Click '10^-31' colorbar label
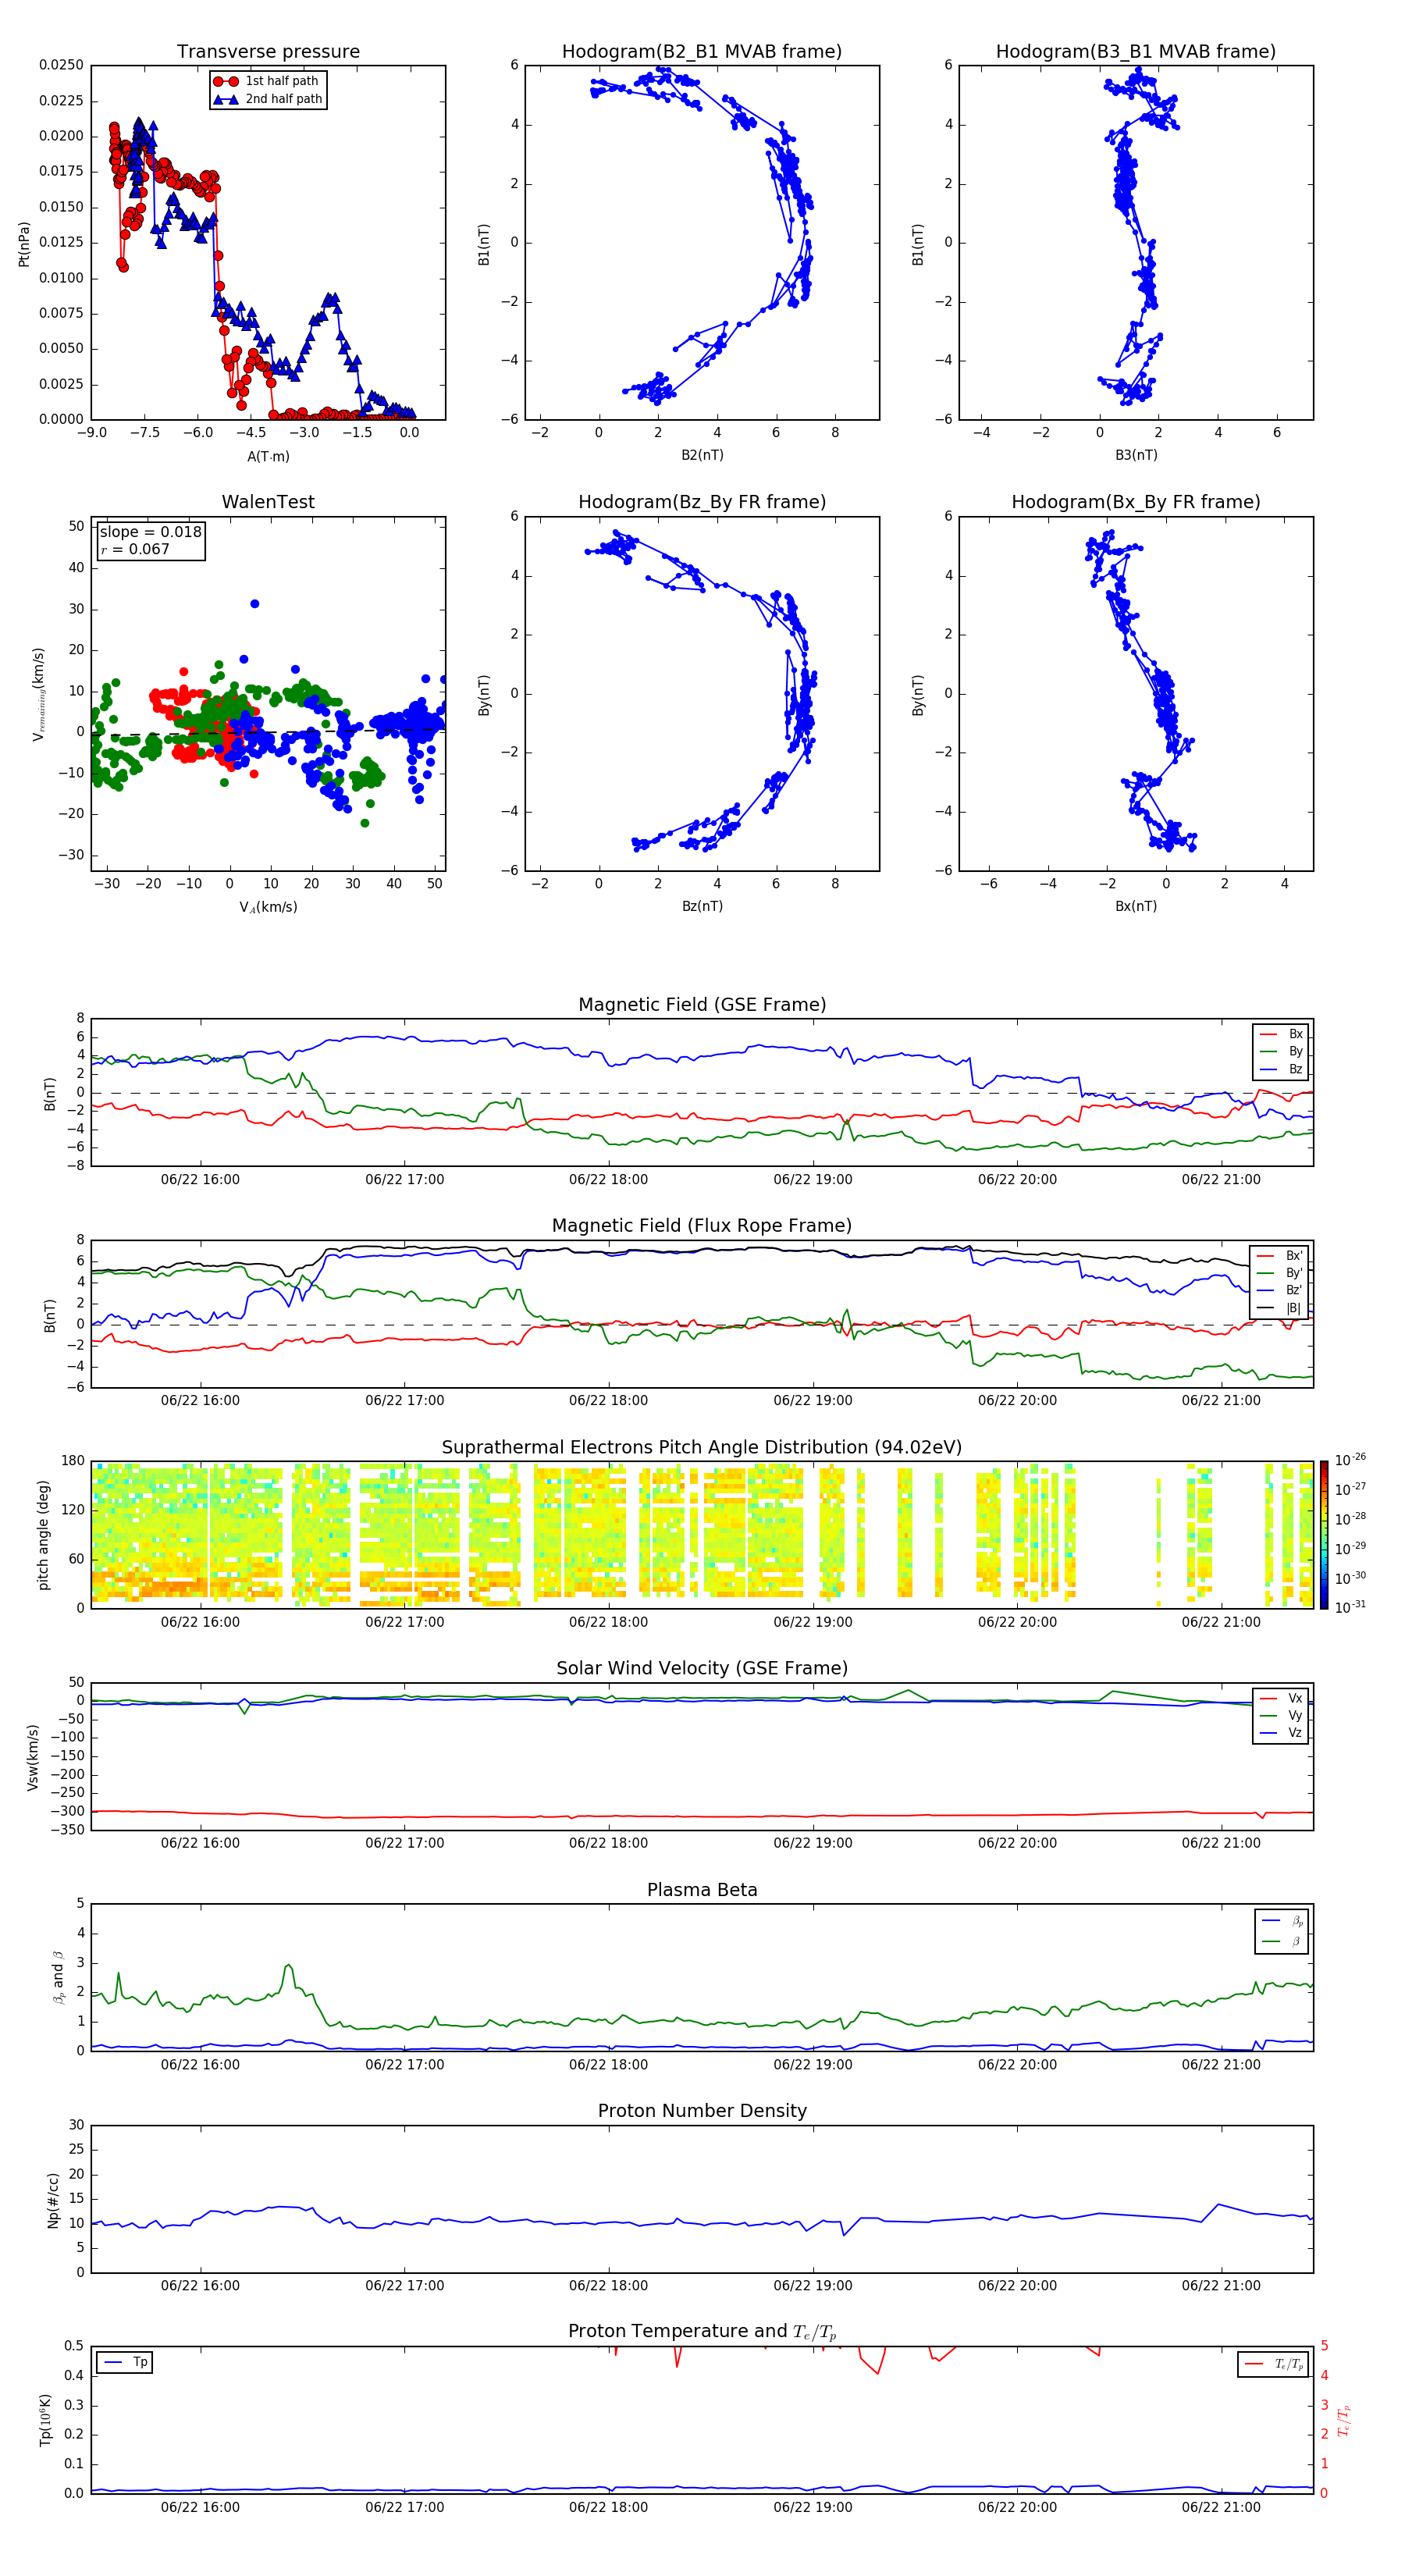Viewport: 1405px width, 2576px height. 1350,1607
